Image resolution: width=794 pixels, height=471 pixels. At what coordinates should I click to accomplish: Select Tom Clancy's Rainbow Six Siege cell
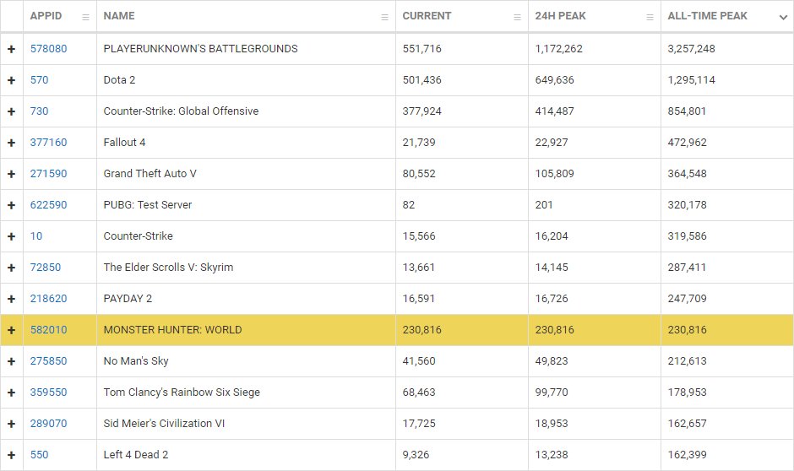coord(246,392)
